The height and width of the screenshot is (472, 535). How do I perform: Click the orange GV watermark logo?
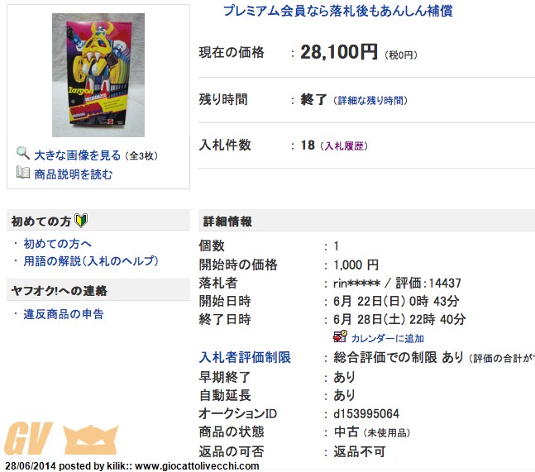coord(29,439)
